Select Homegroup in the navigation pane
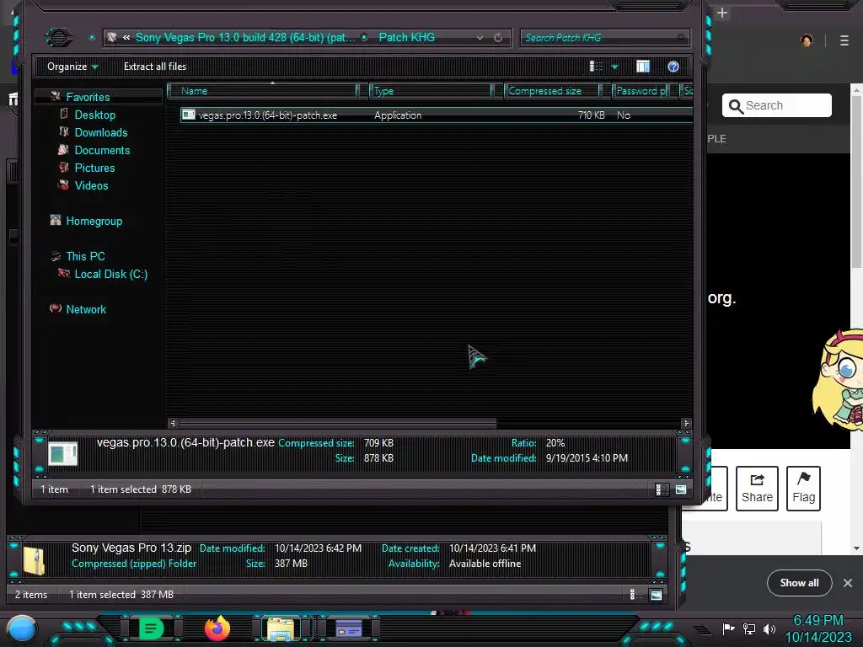The width and height of the screenshot is (863, 647). tap(94, 222)
